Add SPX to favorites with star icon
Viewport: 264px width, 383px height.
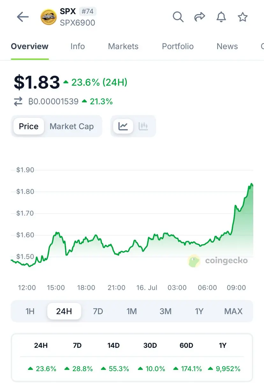243,17
